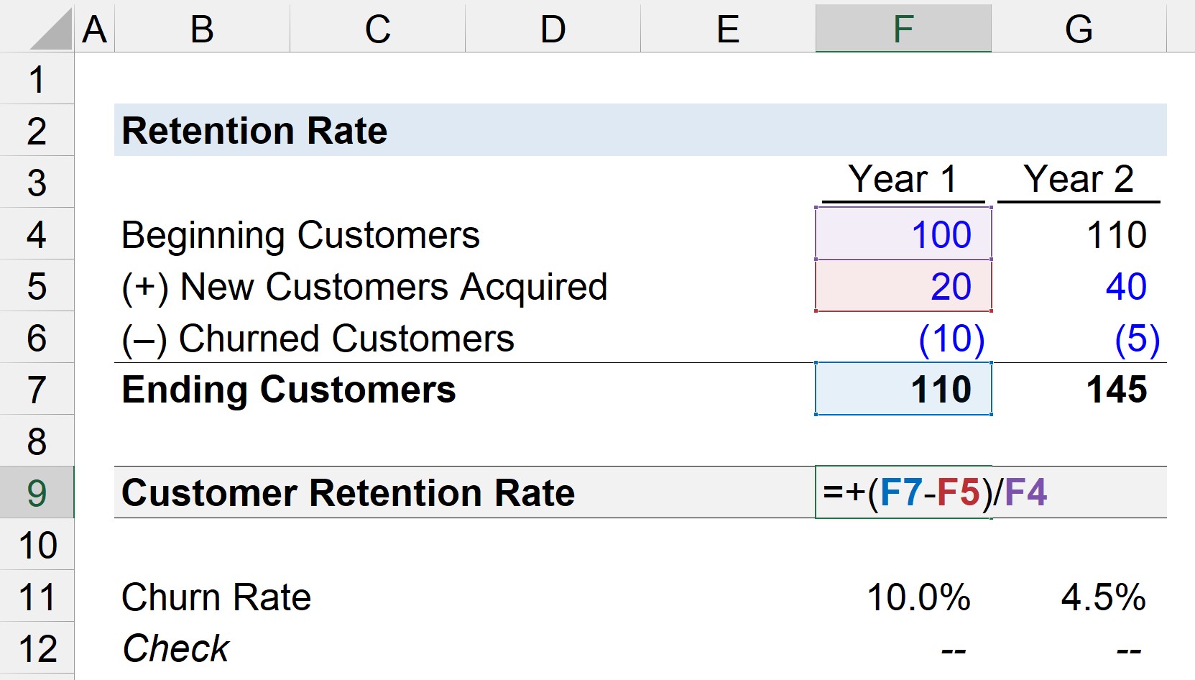
Task: Select row 2 header
Action: [37, 129]
